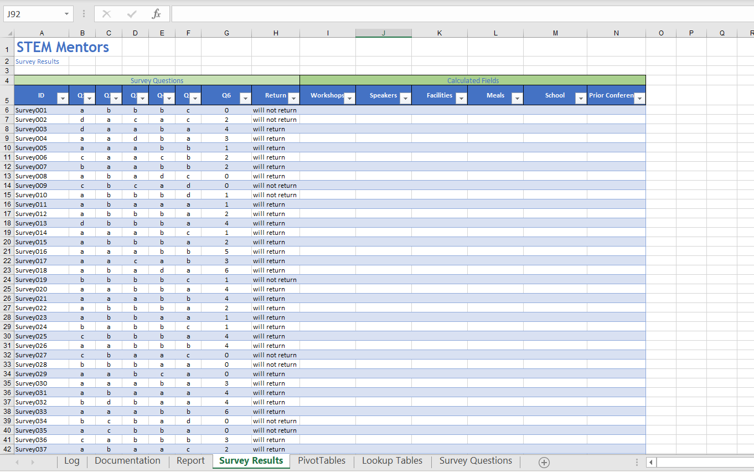Click the 'Calculated Fields' merged header cell
Image resolution: width=754 pixels, height=472 pixels.
click(x=473, y=80)
